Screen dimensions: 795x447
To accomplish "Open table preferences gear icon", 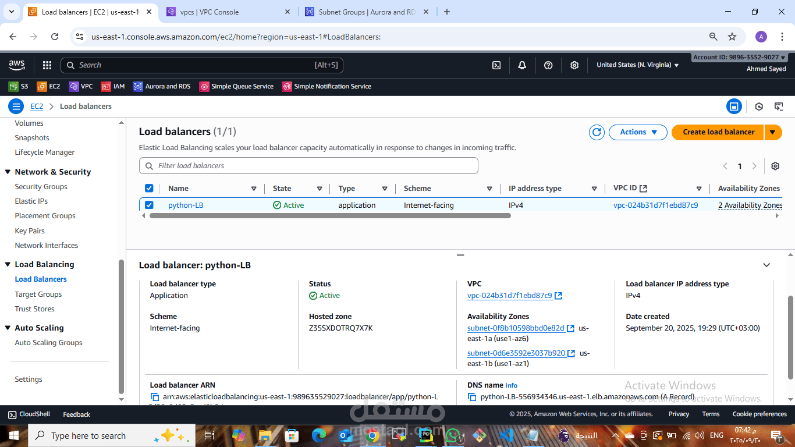I will (775, 166).
